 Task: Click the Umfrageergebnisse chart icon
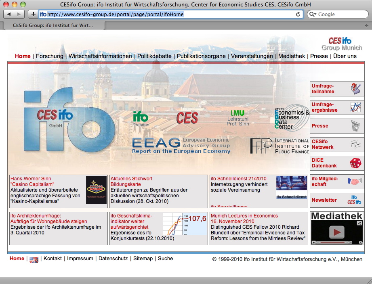[355, 107]
